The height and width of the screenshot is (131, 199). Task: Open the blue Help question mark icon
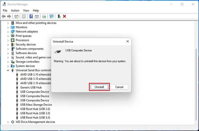point(31,16)
